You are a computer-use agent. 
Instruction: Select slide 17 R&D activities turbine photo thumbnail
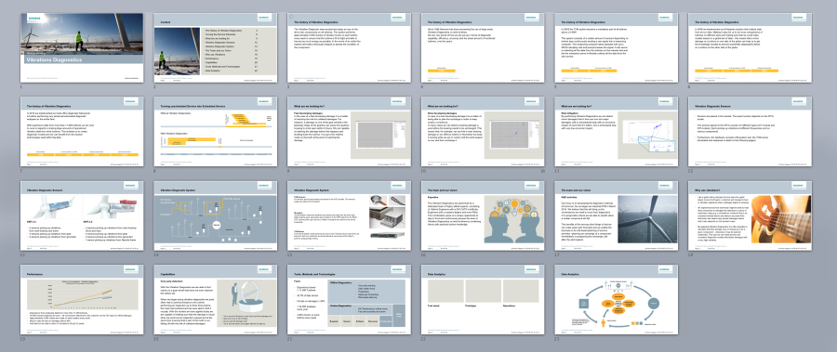point(616,216)
